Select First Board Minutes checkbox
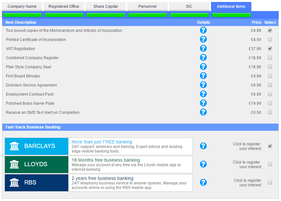281x201 pixels. 270,76
